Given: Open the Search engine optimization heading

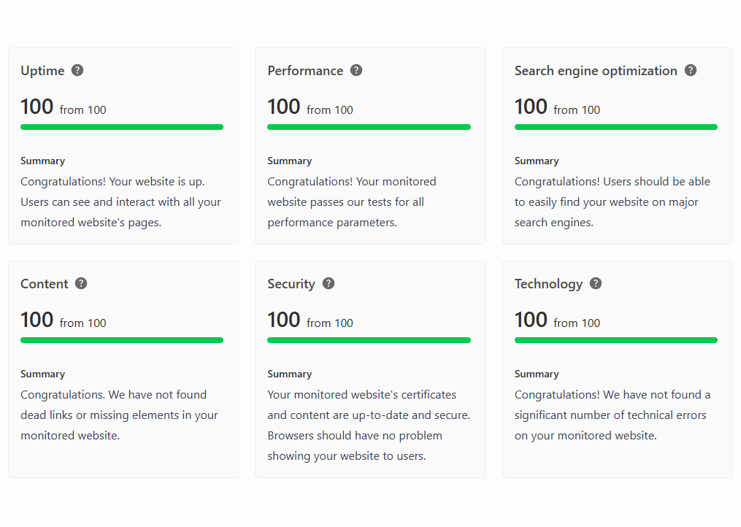Looking at the screenshot, I should click(x=596, y=71).
